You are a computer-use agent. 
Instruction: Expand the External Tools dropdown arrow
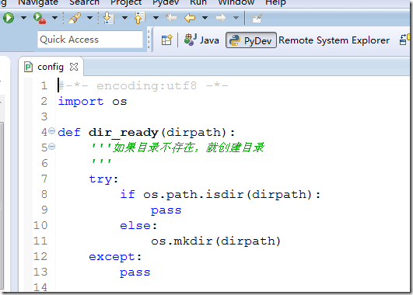[54, 18]
